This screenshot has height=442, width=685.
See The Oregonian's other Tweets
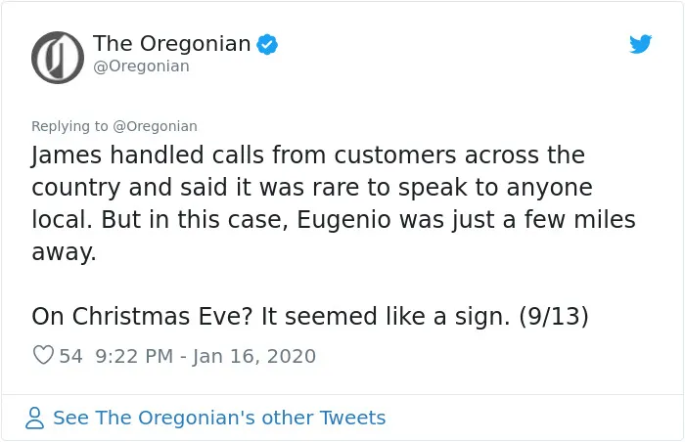(219, 418)
